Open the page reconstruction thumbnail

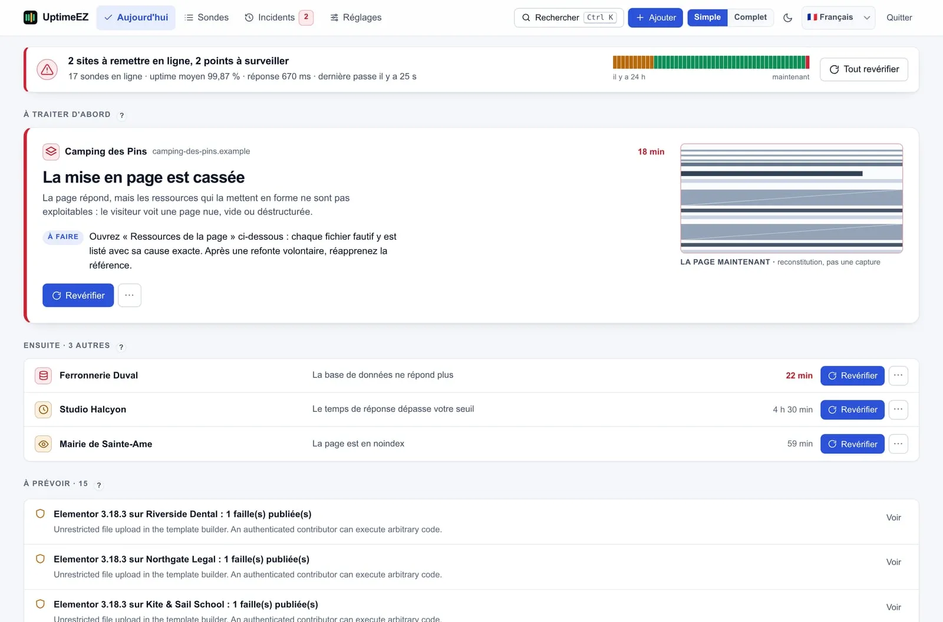coord(792,198)
